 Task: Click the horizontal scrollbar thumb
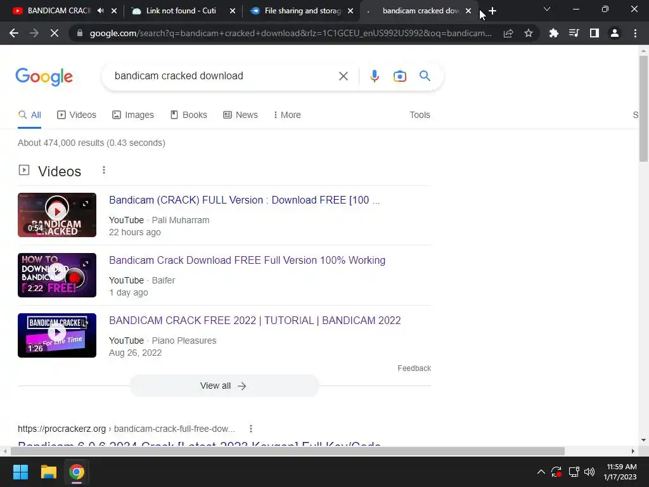287,451
